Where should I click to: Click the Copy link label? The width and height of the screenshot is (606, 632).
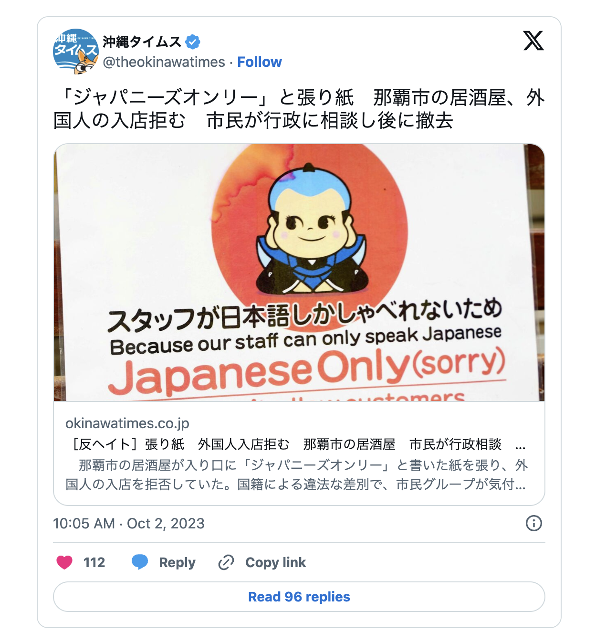point(275,562)
